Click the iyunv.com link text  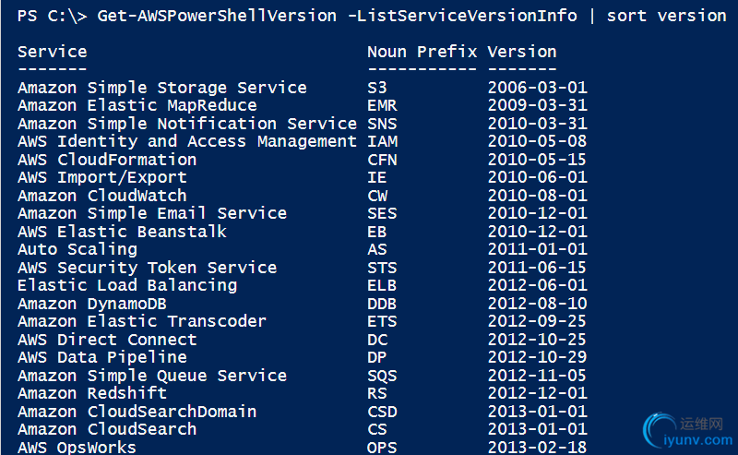pyautogui.click(x=698, y=440)
